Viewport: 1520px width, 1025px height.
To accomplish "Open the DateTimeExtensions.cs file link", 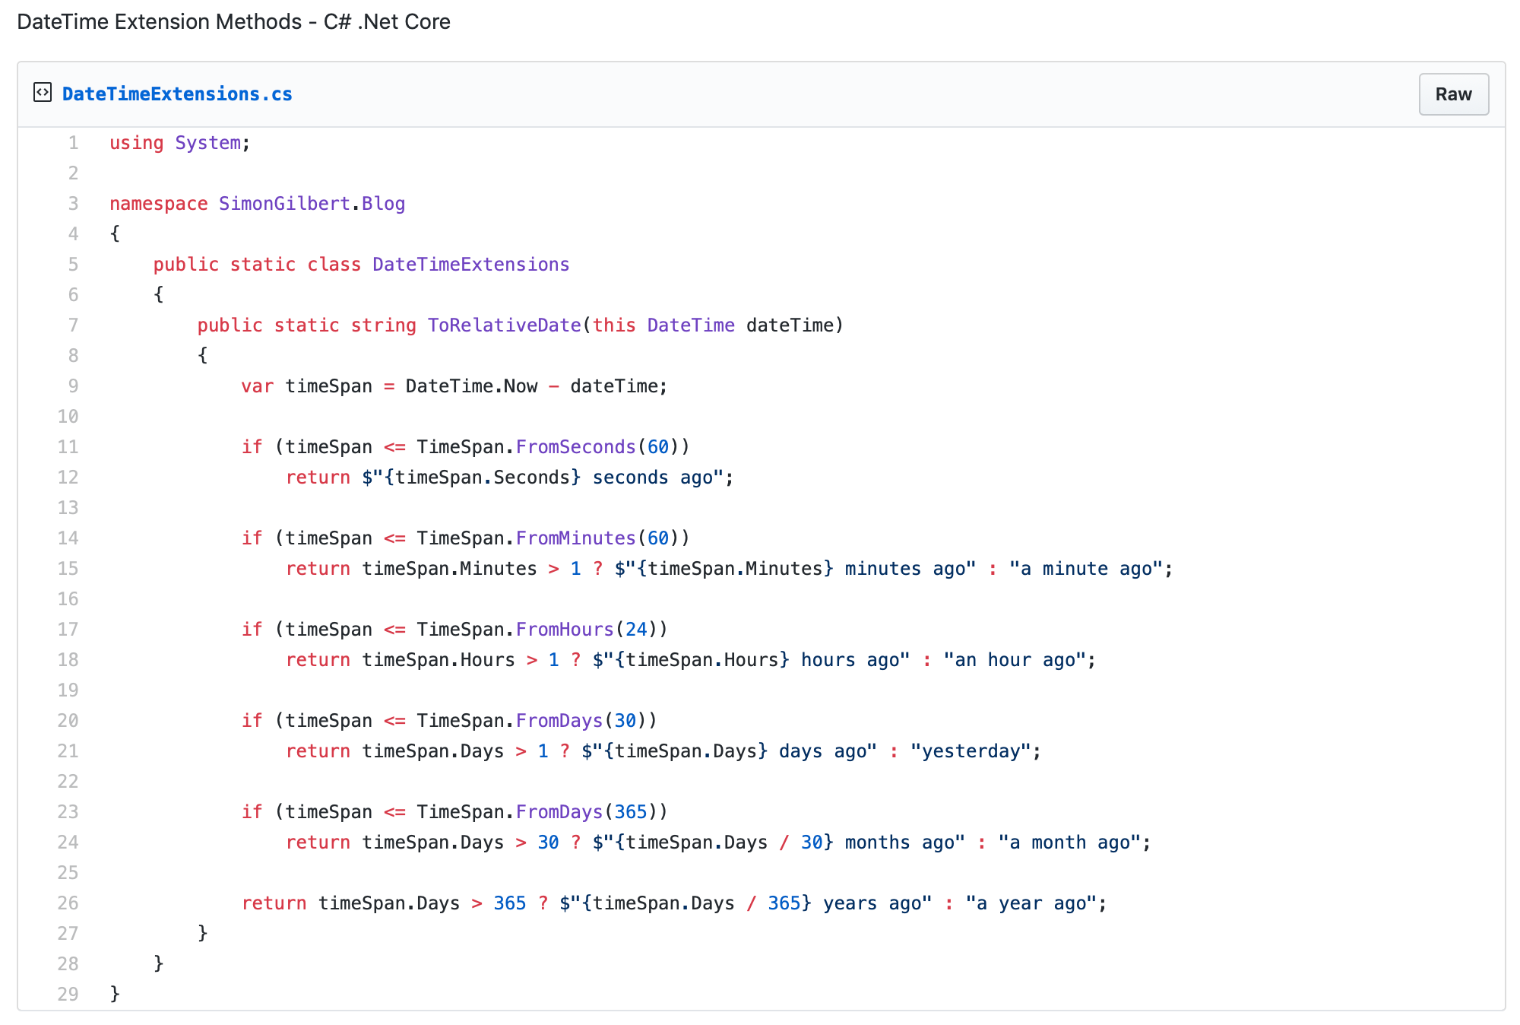I will pyautogui.click(x=177, y=94).
